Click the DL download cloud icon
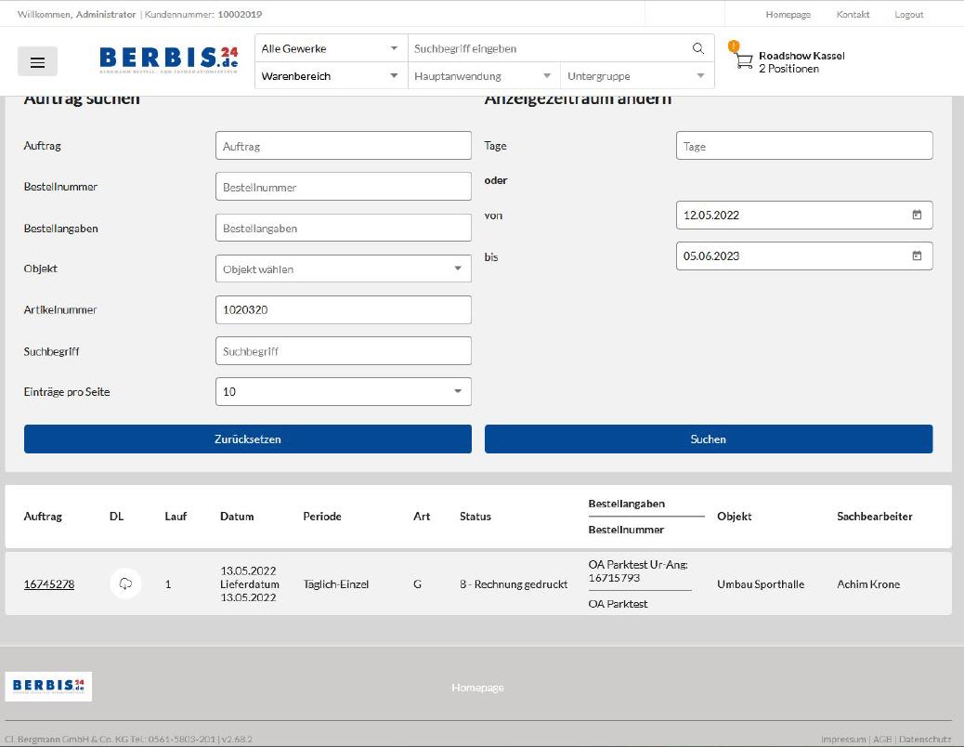This screenshot has width=964, height=747. [125, 583]
